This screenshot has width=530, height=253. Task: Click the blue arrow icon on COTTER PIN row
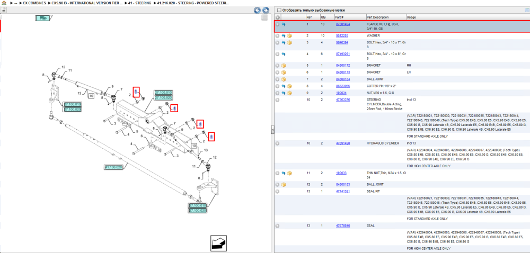pos(284,86)
